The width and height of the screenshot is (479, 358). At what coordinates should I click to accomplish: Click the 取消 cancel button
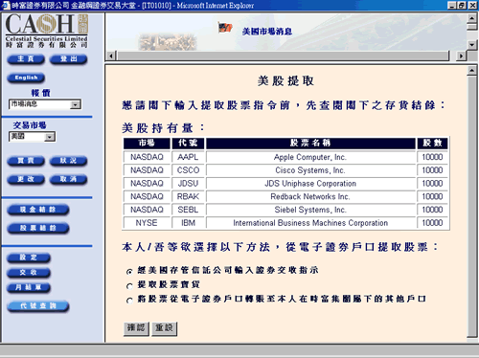[69, 179]
